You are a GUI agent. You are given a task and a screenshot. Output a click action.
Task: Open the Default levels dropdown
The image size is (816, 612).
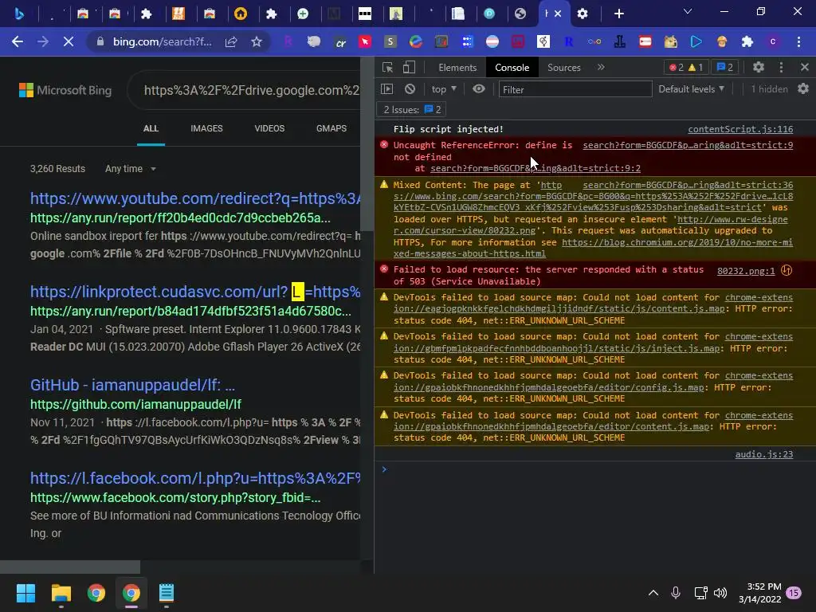(691, 89)
